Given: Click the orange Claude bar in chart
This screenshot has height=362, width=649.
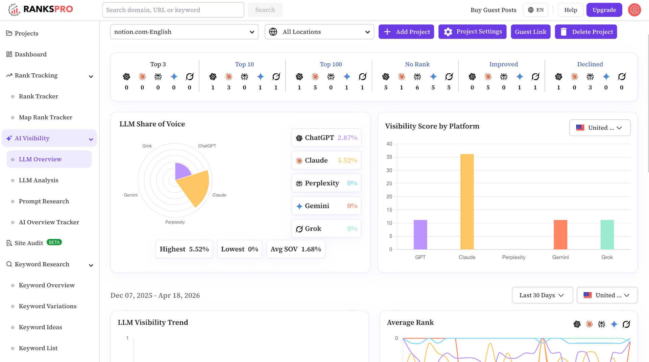Looking at the screenshot, I should (x=467, y=201).
